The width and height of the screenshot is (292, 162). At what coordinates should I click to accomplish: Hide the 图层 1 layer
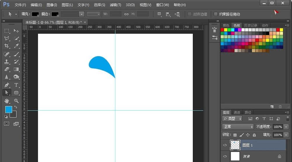point(225,145)
